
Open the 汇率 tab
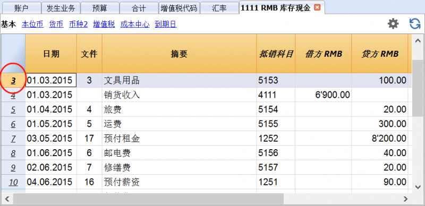[219, 8]
